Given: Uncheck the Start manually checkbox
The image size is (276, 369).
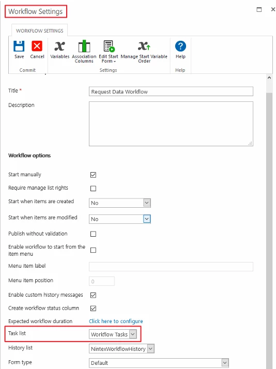Looking at the screenshot, I should 93,175.
